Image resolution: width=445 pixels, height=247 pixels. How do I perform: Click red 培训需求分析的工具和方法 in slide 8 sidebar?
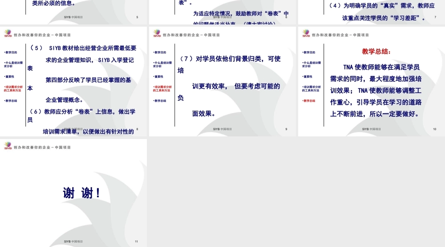tap(13, 89)
